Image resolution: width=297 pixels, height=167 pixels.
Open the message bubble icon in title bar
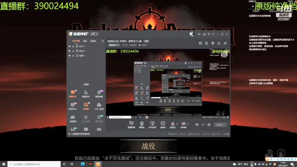tap(199, 34)
